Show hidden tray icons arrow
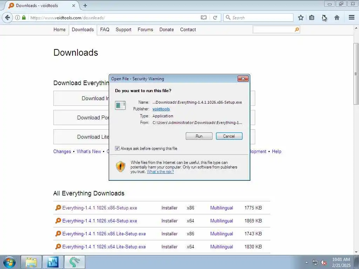Screen dimensions: 359x269 [306, 263]
